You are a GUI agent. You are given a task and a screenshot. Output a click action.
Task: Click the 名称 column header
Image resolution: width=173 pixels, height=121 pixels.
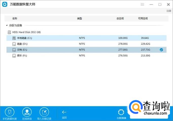click(x=15, y=18)
